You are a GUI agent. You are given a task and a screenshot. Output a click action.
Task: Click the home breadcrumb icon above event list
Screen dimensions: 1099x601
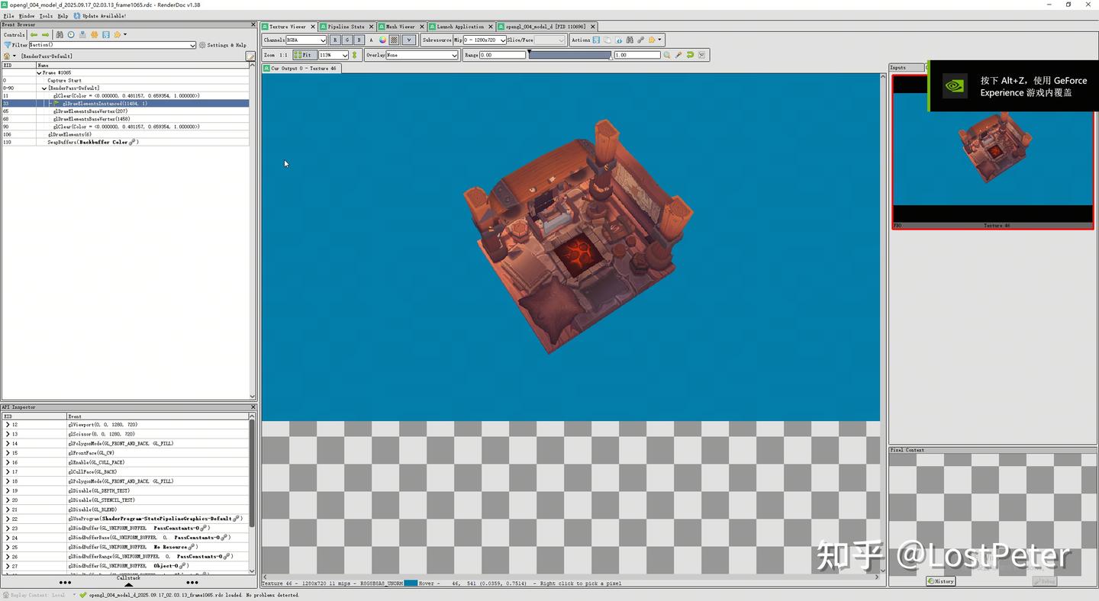coord(7,56)
